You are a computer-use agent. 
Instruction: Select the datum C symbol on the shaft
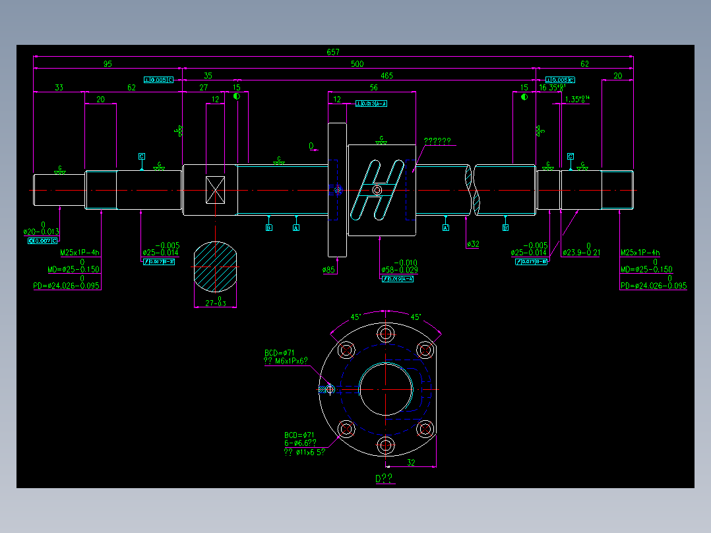[x=142, y=155]
